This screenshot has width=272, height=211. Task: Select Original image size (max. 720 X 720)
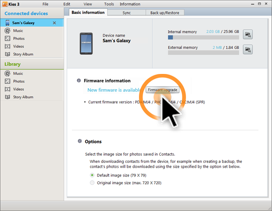tap(92, 182)
